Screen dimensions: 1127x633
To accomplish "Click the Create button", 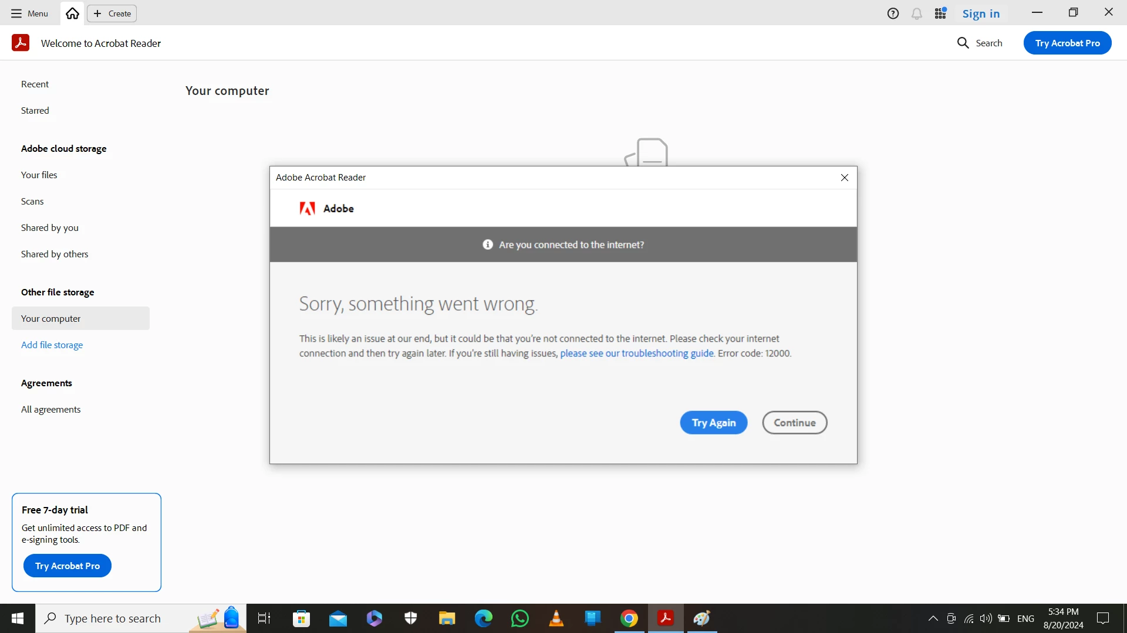I will [x=112, y=13].
